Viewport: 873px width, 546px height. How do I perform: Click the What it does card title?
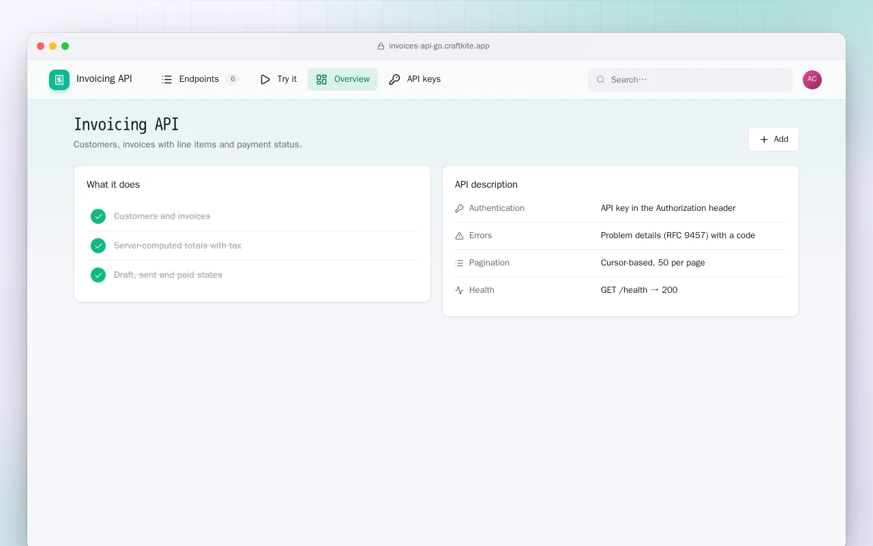[x=113, y=184]
